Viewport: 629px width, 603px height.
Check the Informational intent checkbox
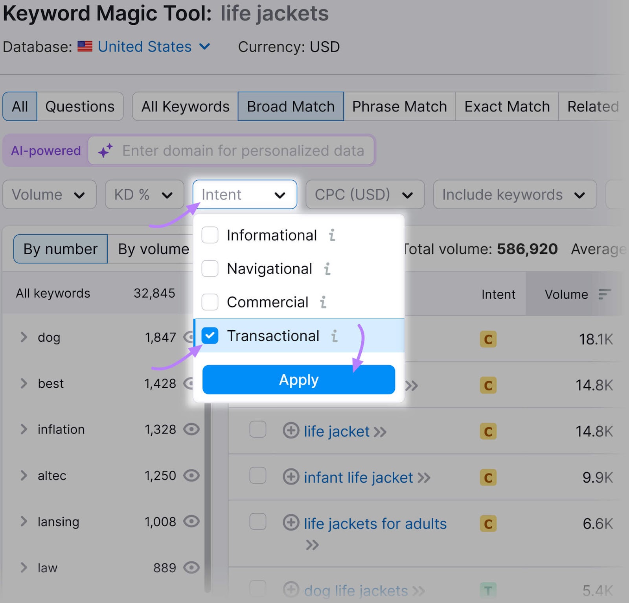click(x=210, y=235)
